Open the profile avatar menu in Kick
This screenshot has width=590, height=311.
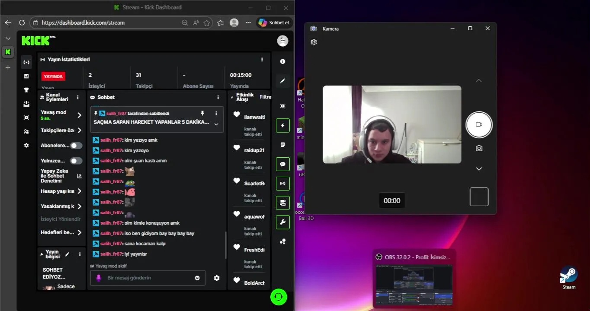[x=282, y=41]
